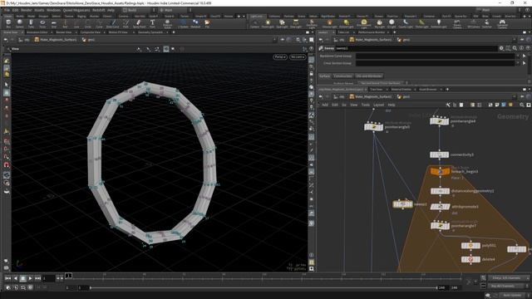
Task: Open the Render menu
Action: tap(26, 10)
